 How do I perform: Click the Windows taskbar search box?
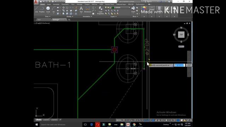(60, 125)
